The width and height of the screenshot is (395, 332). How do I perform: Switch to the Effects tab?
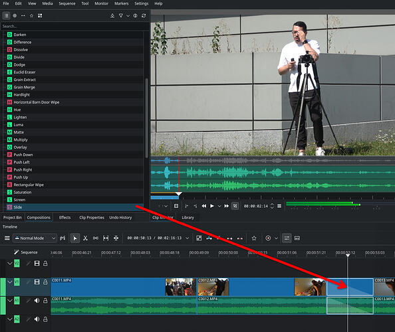[x=65, y=218]
